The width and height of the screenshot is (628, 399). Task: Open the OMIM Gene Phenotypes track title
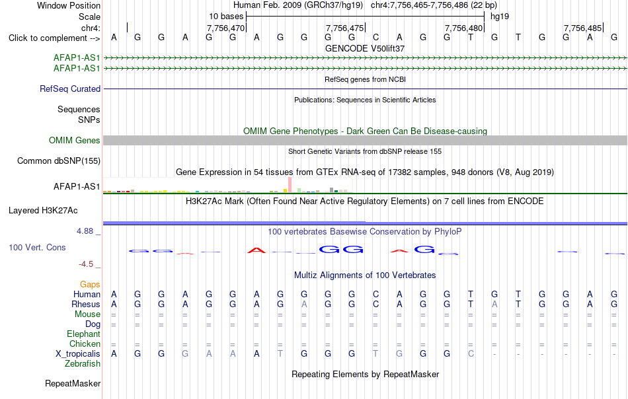[x=365, y=131]
